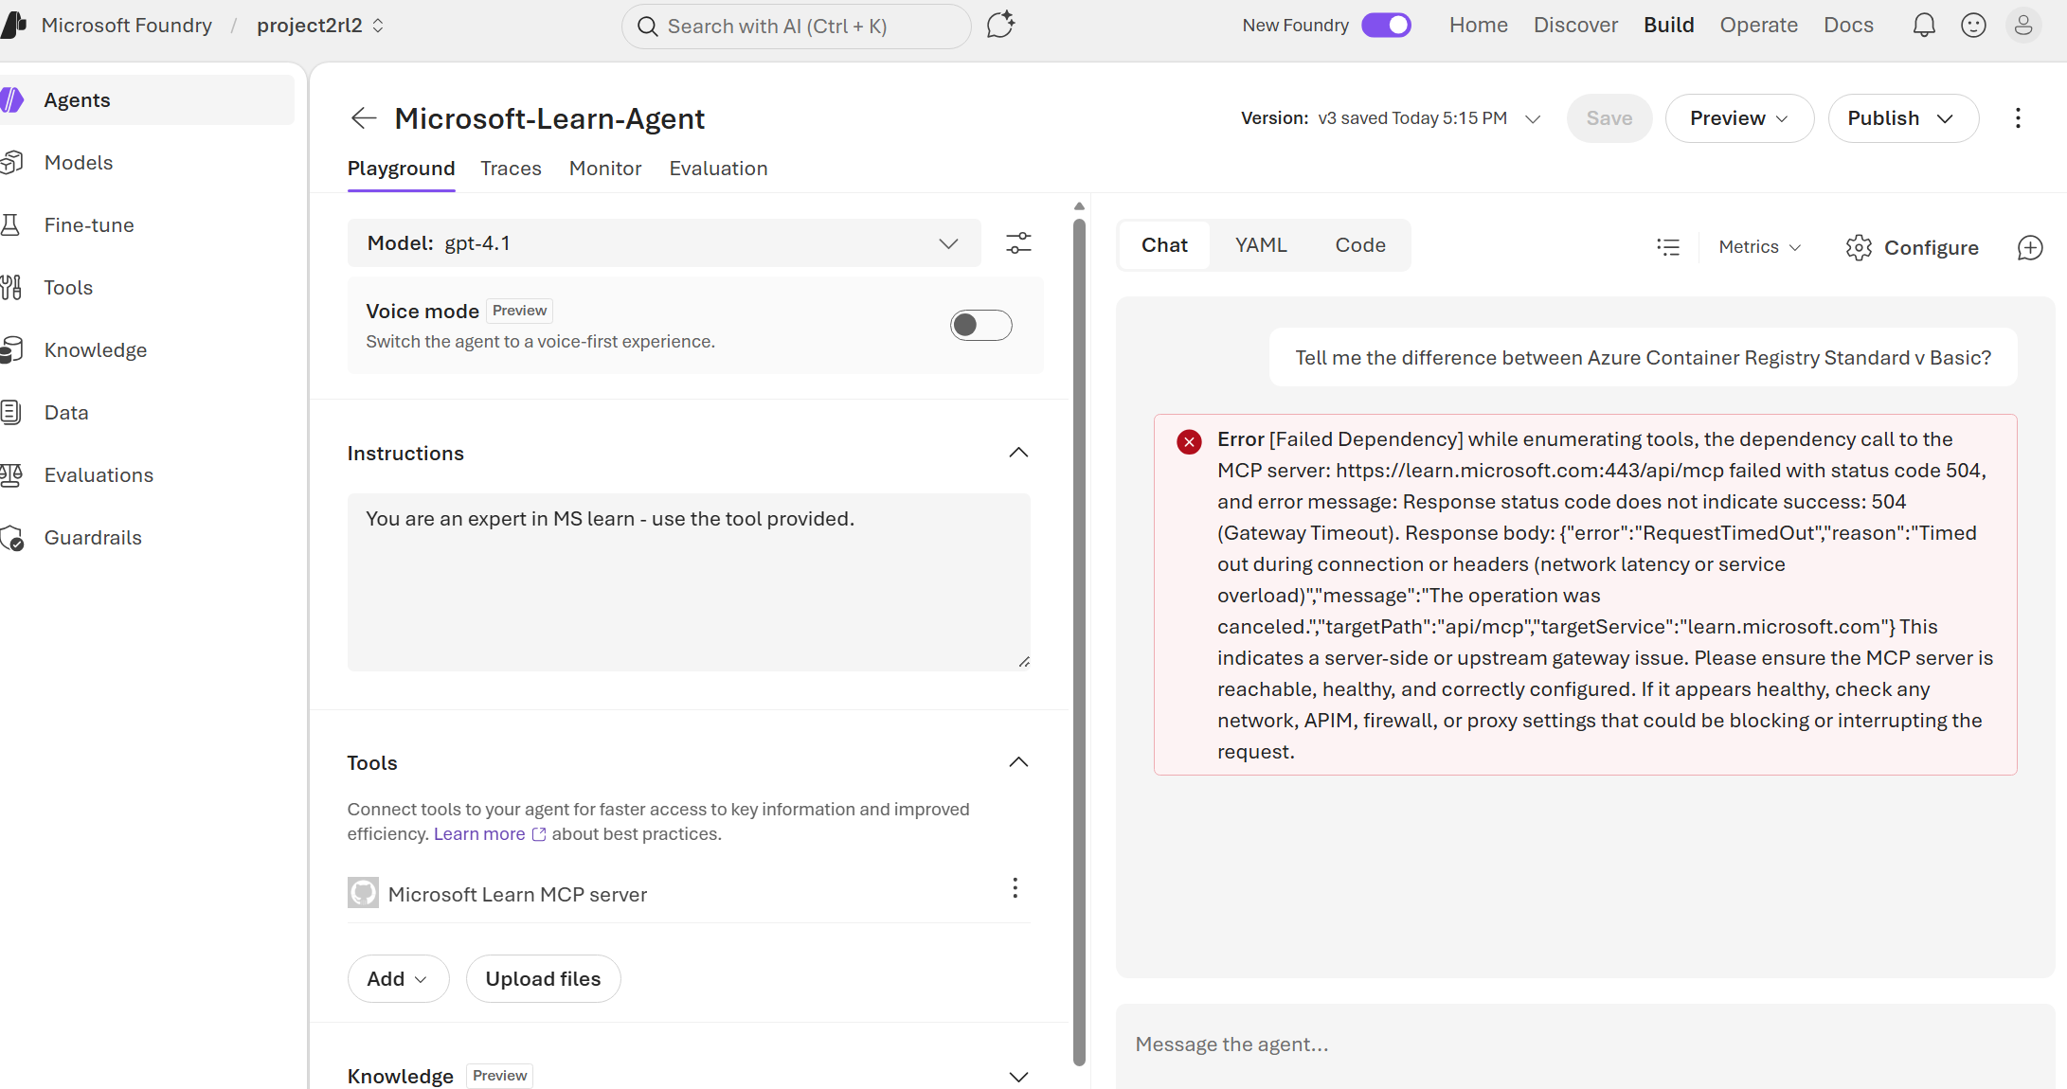This screenshot has width=2067, height=1089.
Task: Go to Home in top navigation
Action: tap(1478, 26)
